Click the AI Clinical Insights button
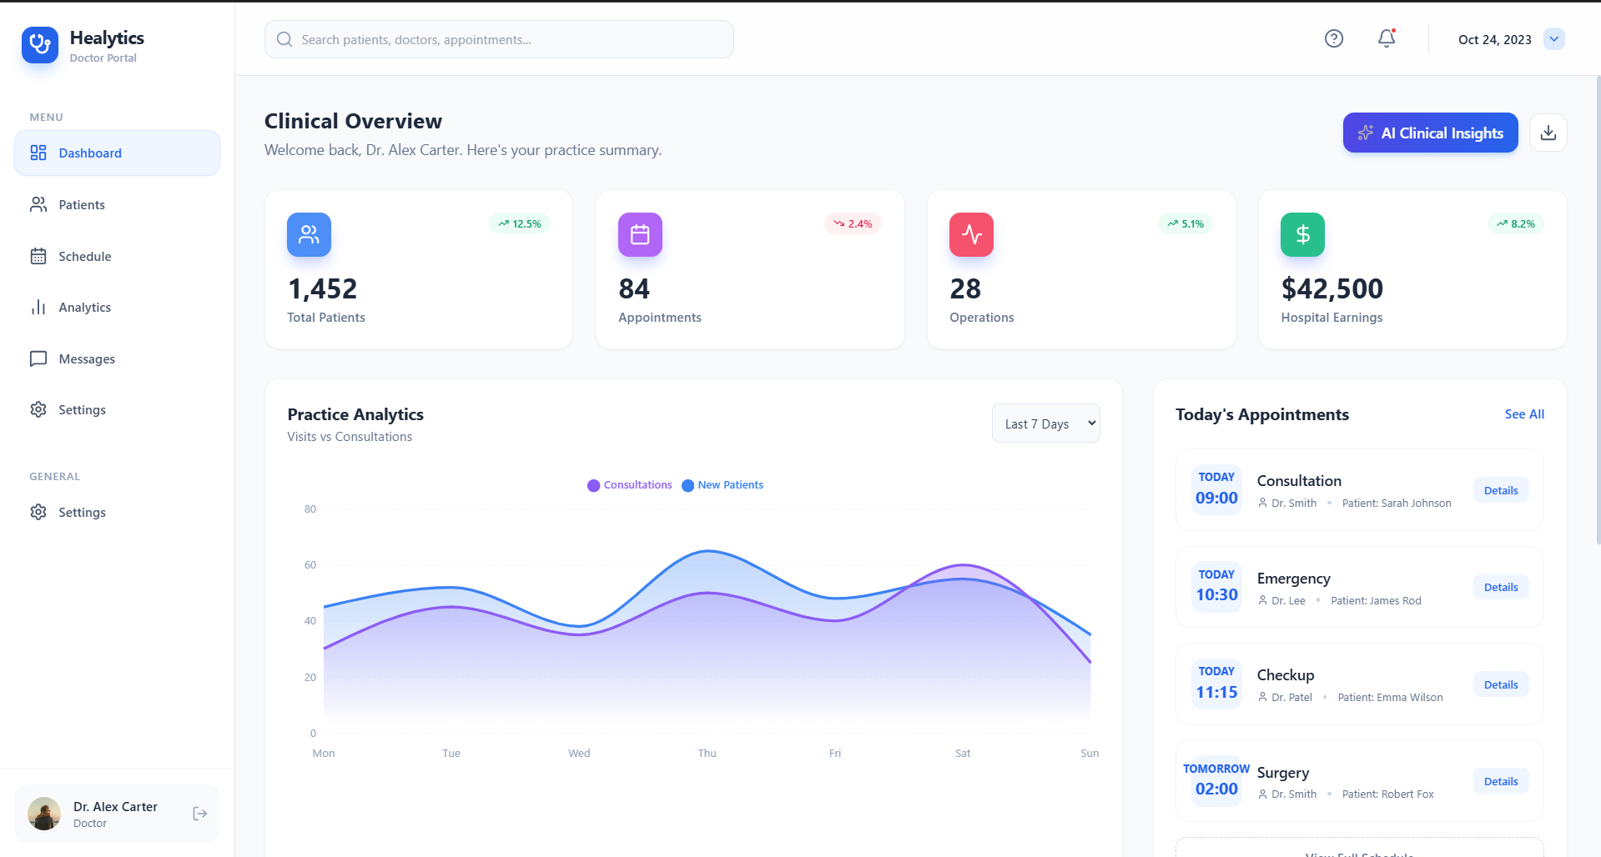Image resolution: width=1601 pixels, height=857 pixels. tap(1430, 133)
